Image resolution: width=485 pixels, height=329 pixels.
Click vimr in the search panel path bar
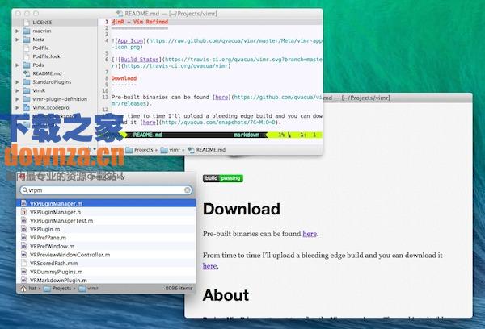click(x=88, y=289)
